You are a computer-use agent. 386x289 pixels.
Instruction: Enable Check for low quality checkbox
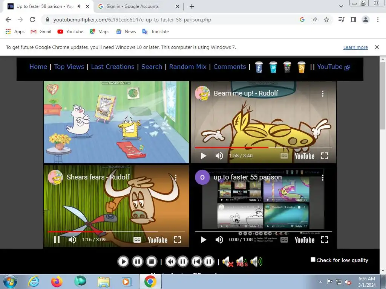tap(313, 260)
